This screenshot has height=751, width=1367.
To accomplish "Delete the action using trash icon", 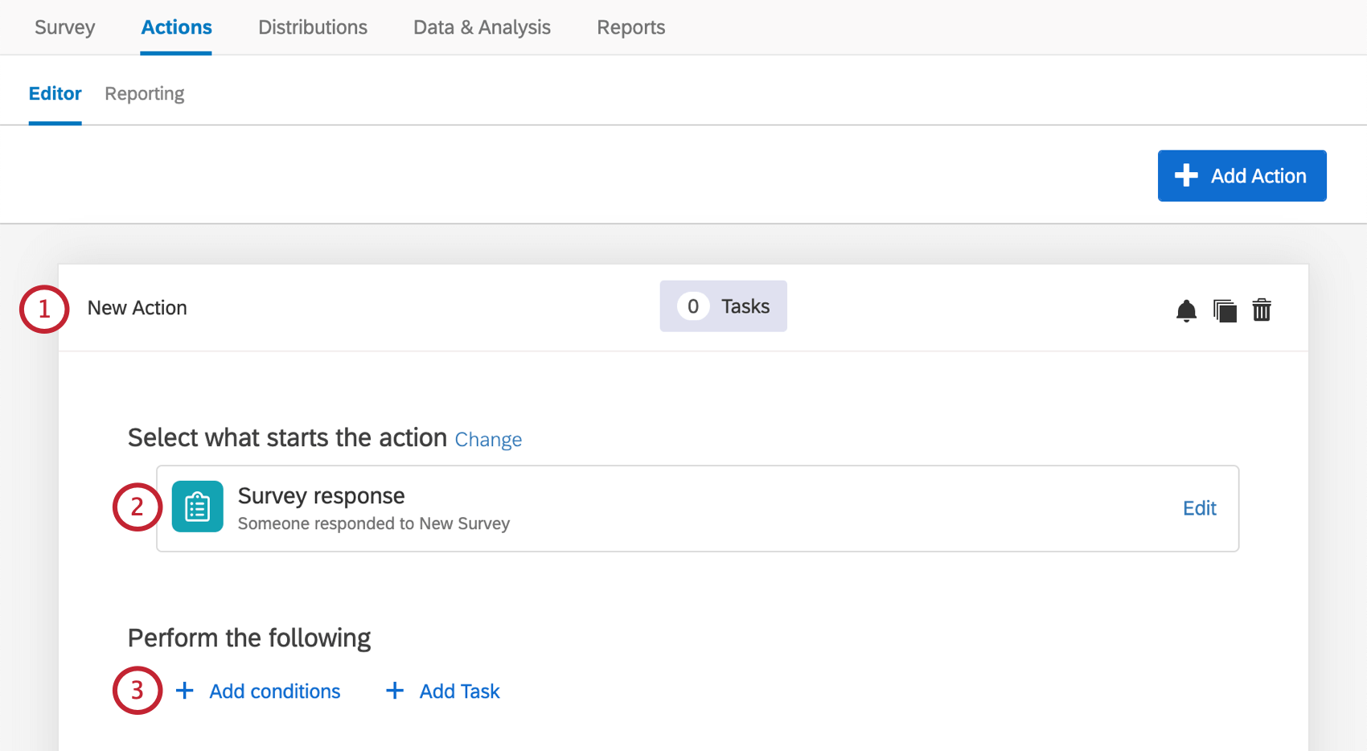I will coord(1262,310).
